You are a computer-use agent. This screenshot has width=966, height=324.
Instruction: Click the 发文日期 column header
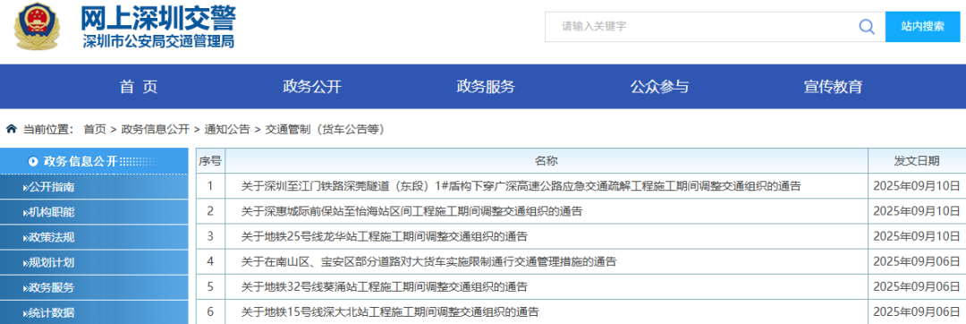point(917,161)
